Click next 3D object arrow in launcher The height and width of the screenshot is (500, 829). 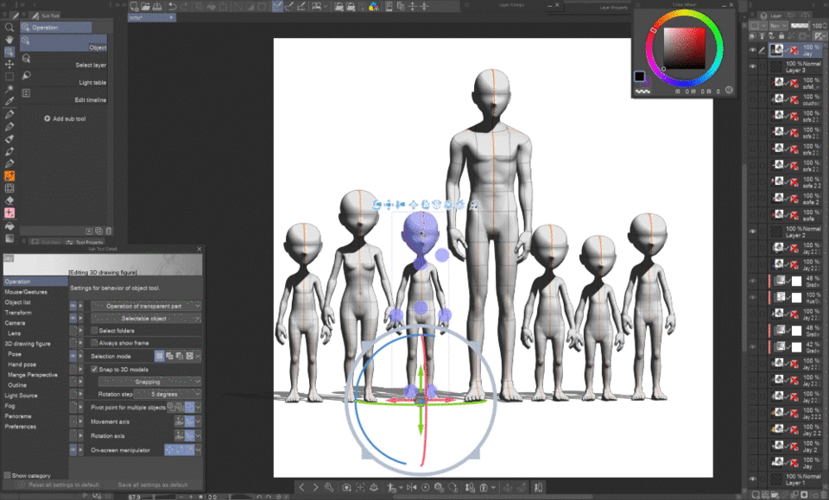coord(316,487)
